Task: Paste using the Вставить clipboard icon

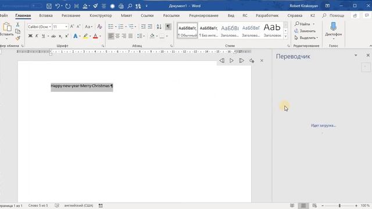Action: click(x=7, y=27)
